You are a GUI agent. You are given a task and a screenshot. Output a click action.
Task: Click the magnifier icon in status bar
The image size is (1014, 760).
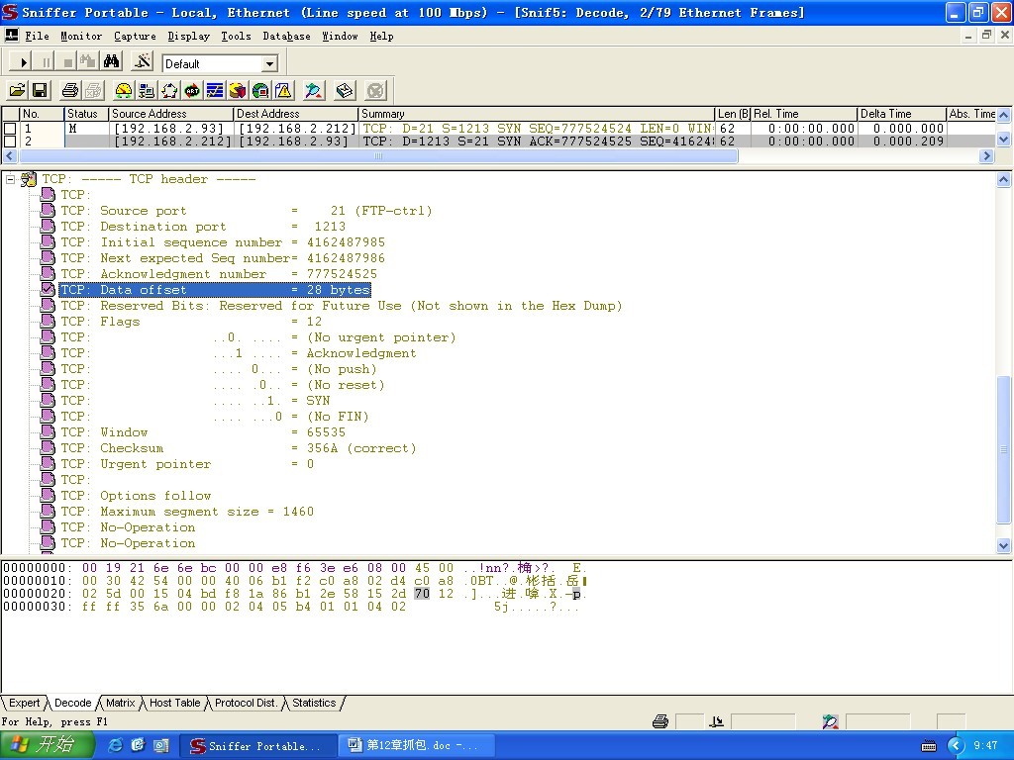tap(831, 721)
